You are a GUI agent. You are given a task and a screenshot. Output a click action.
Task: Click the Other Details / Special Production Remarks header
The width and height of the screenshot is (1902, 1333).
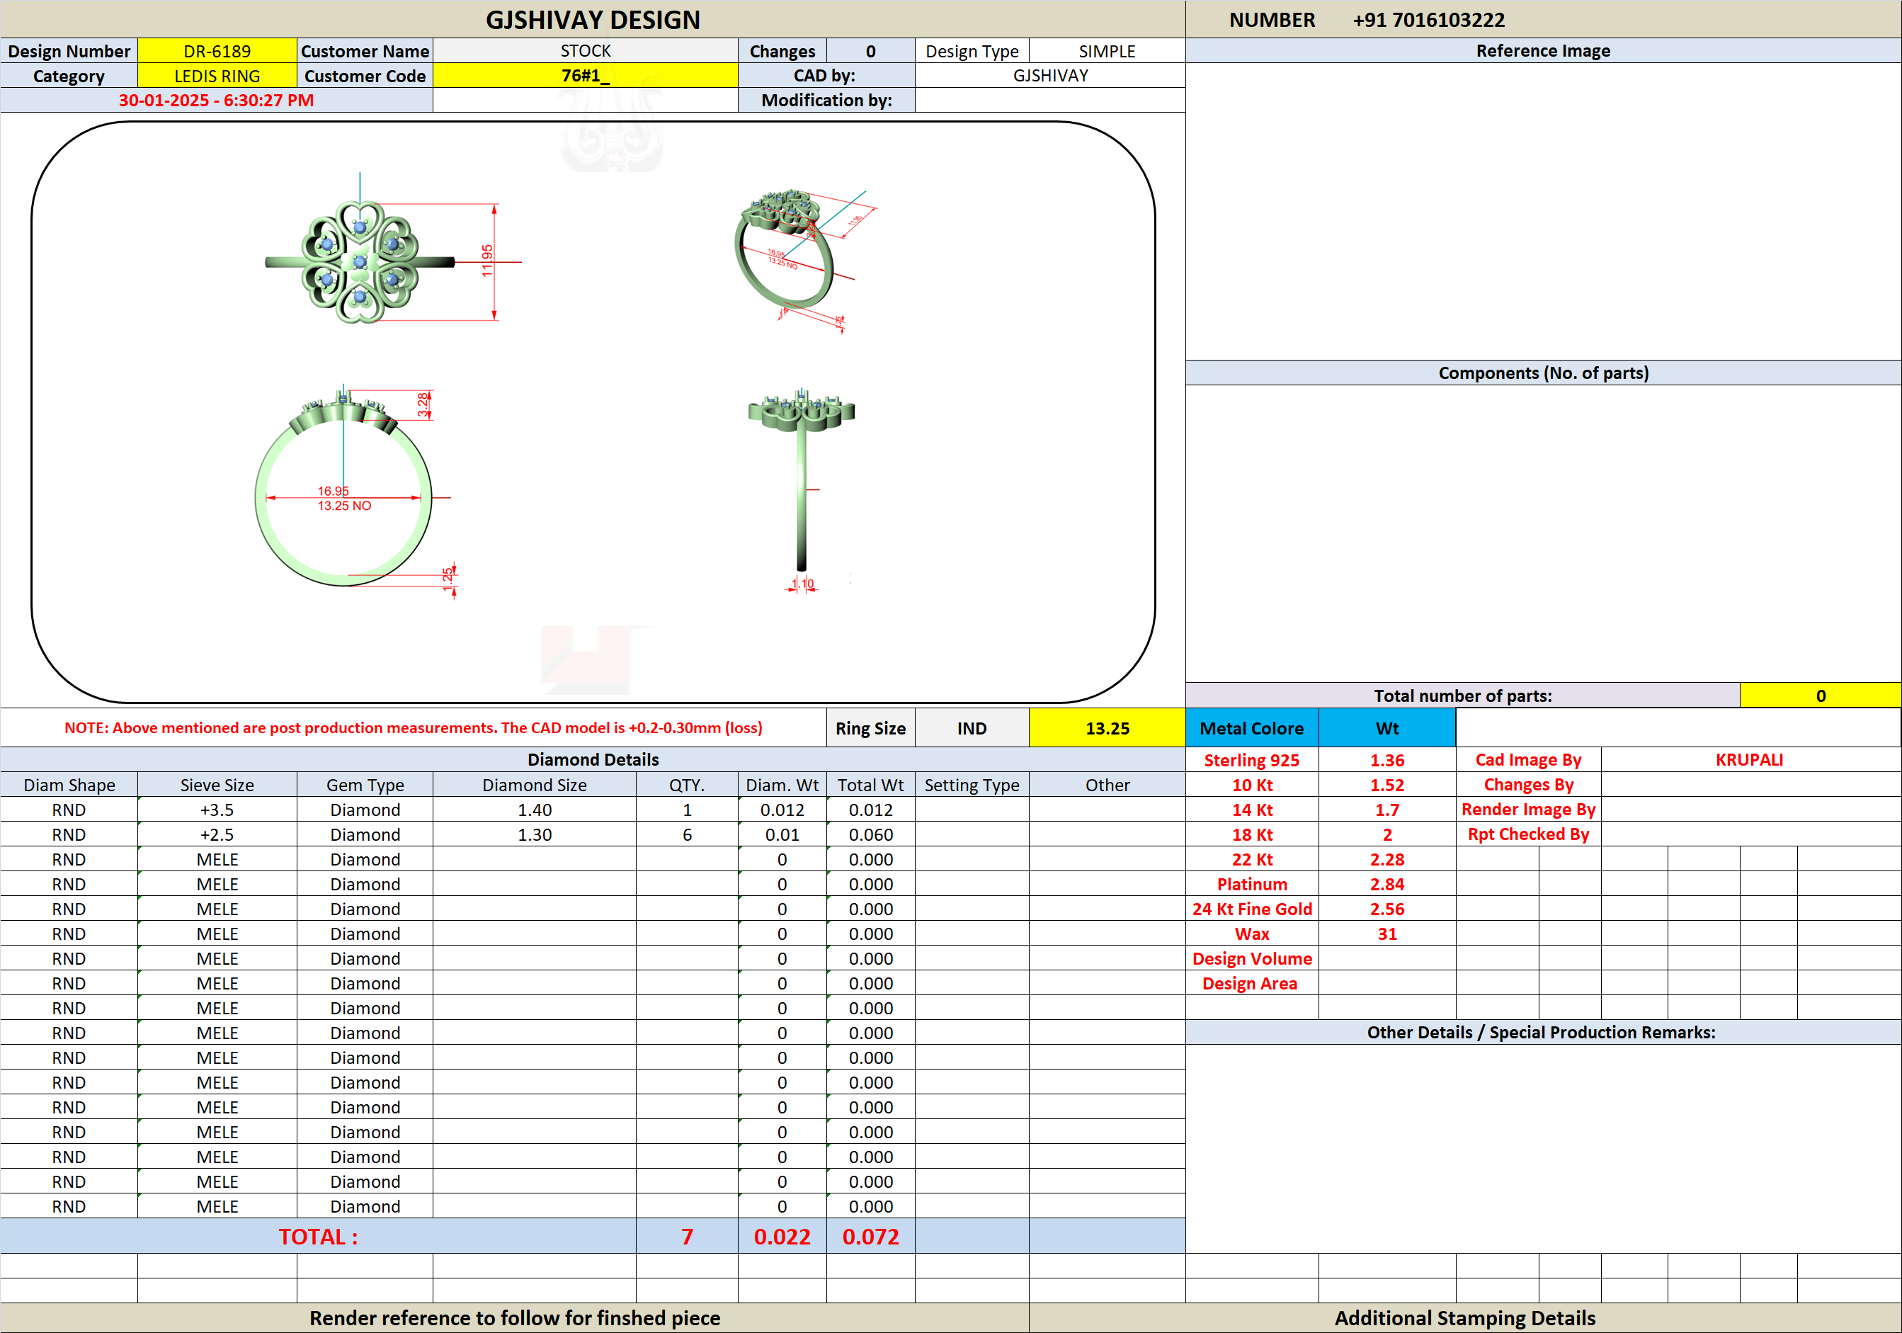(x=1542, y=1032)
